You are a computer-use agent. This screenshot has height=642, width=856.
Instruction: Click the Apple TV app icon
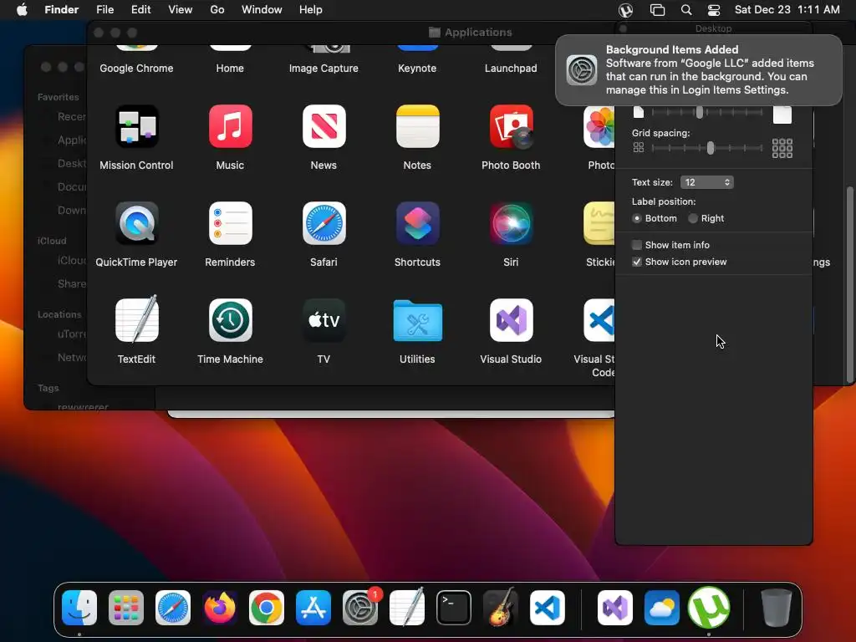point(324,320)
